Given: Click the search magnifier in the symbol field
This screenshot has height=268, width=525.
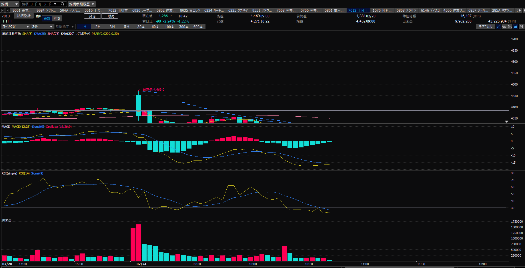Looking at the screenshot, I should pyautogui.click(x=63, y=4).
